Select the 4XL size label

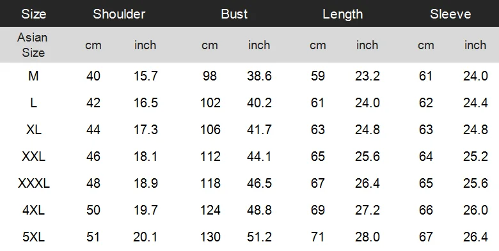[x=33, y=210]
